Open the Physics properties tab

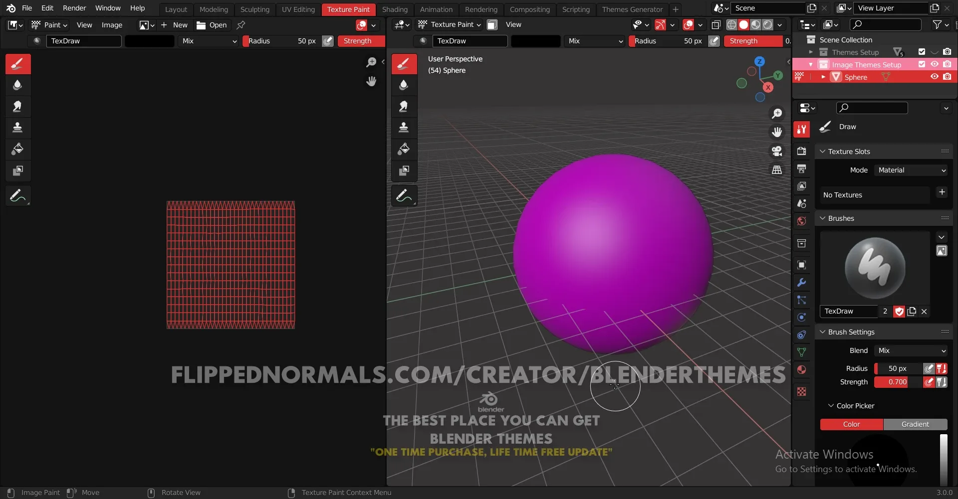(x=802, y=318)
